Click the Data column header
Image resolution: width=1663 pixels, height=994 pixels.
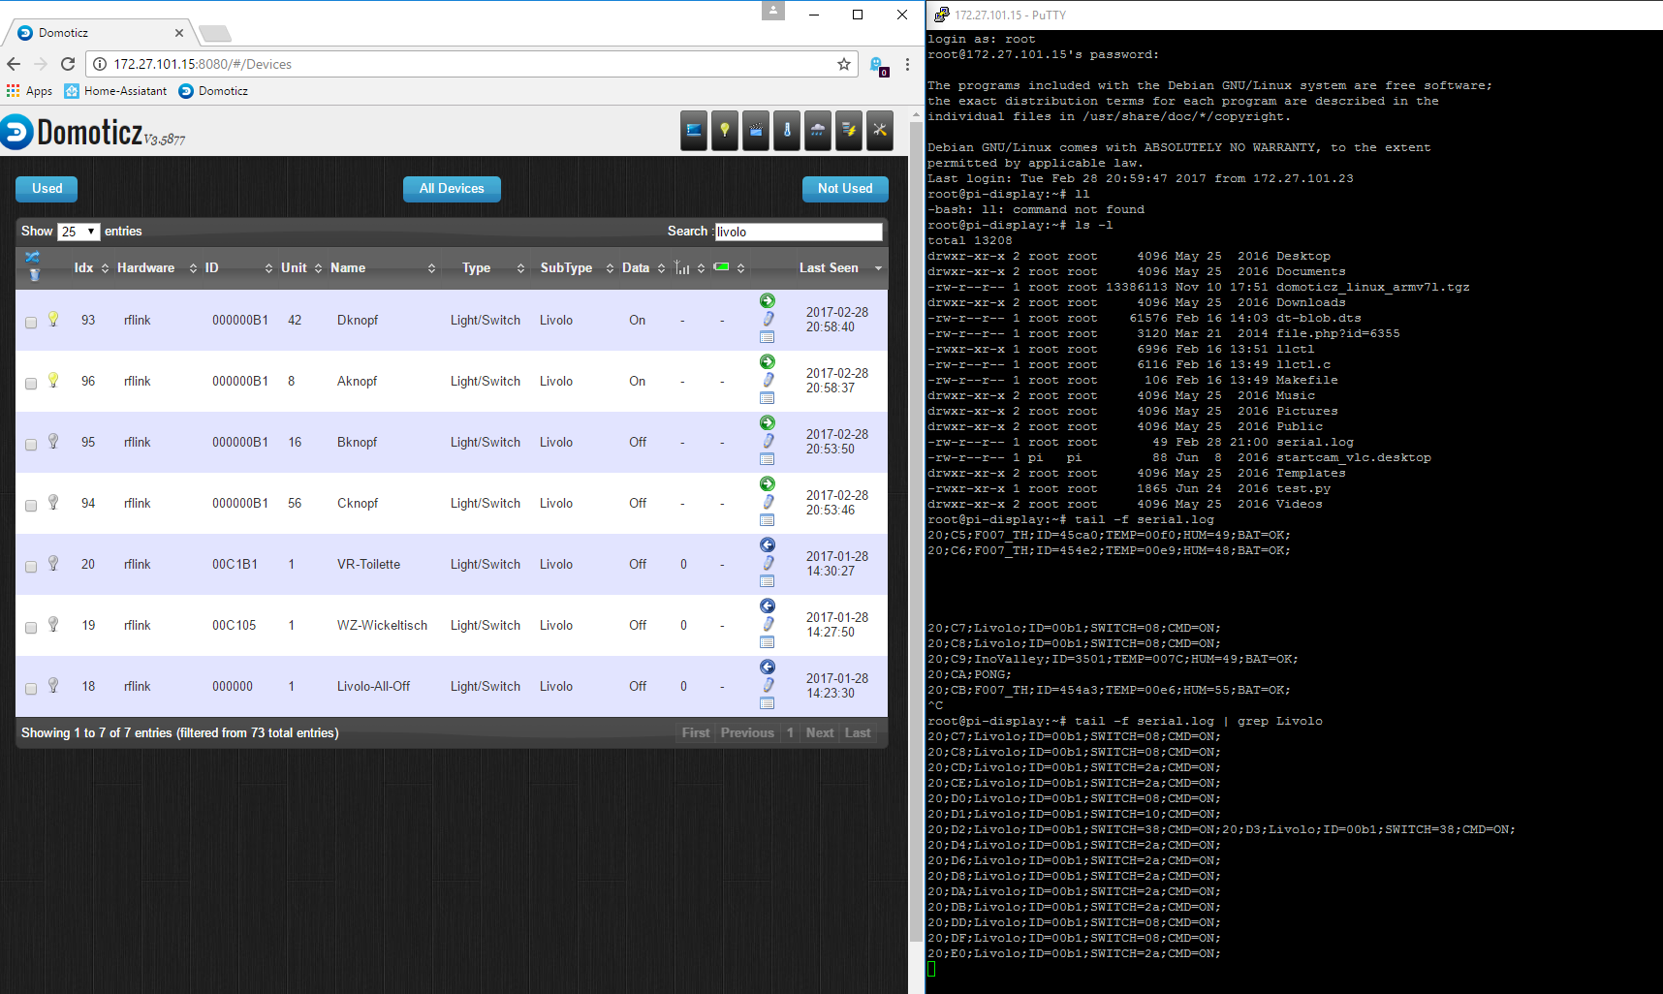coord(643,268)
